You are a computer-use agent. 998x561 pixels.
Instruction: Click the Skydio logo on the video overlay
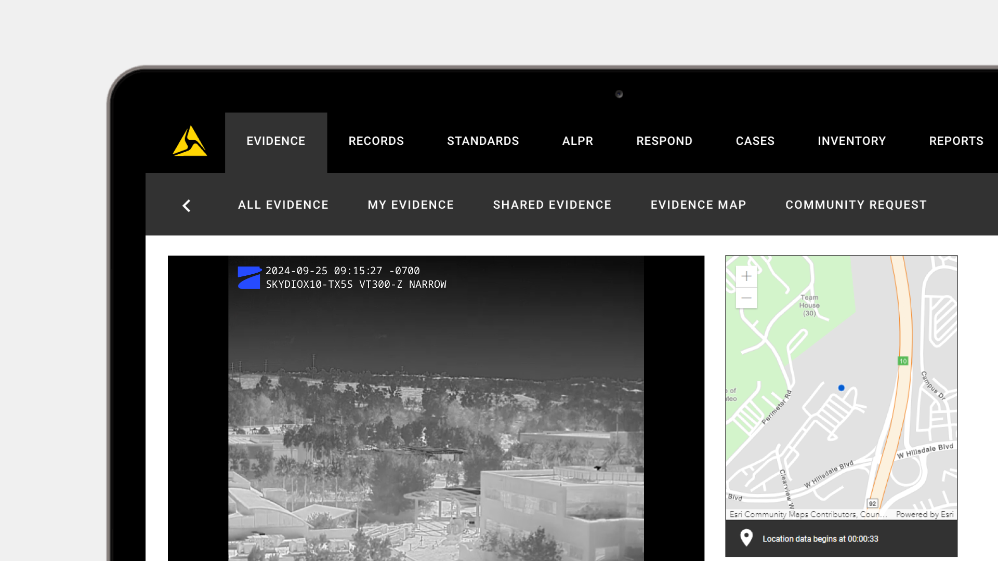[x=249, y=277]
